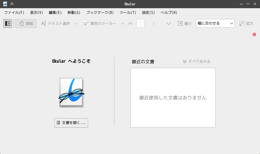The image size is (260, 154).
Task: Click the 縮小 zoom out button
Action: click(185, 23)
